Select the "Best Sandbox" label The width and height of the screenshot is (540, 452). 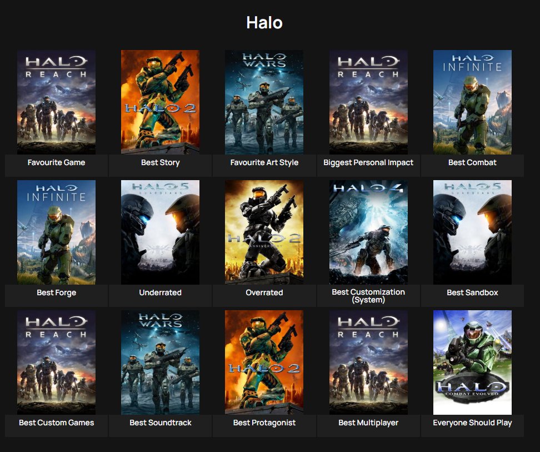(472, 292)
